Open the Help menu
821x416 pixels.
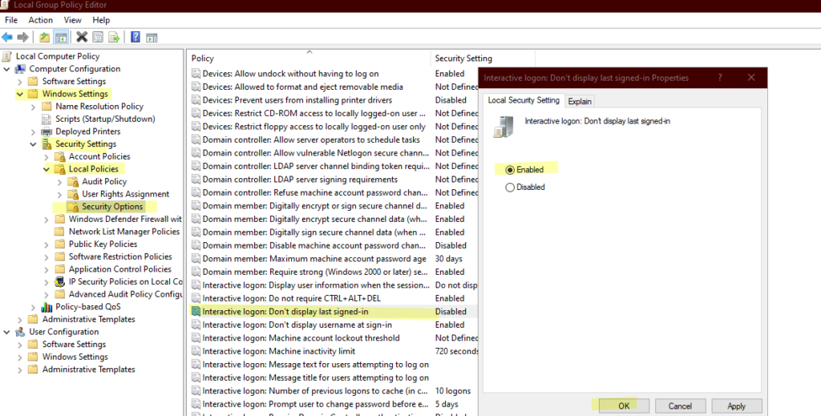(x=101, y=20)
